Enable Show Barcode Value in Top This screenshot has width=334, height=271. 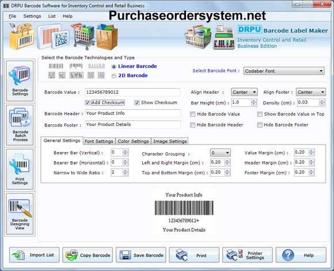tap(260, 114)
